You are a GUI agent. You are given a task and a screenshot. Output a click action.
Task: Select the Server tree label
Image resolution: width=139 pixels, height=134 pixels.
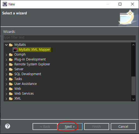(19, 69)
